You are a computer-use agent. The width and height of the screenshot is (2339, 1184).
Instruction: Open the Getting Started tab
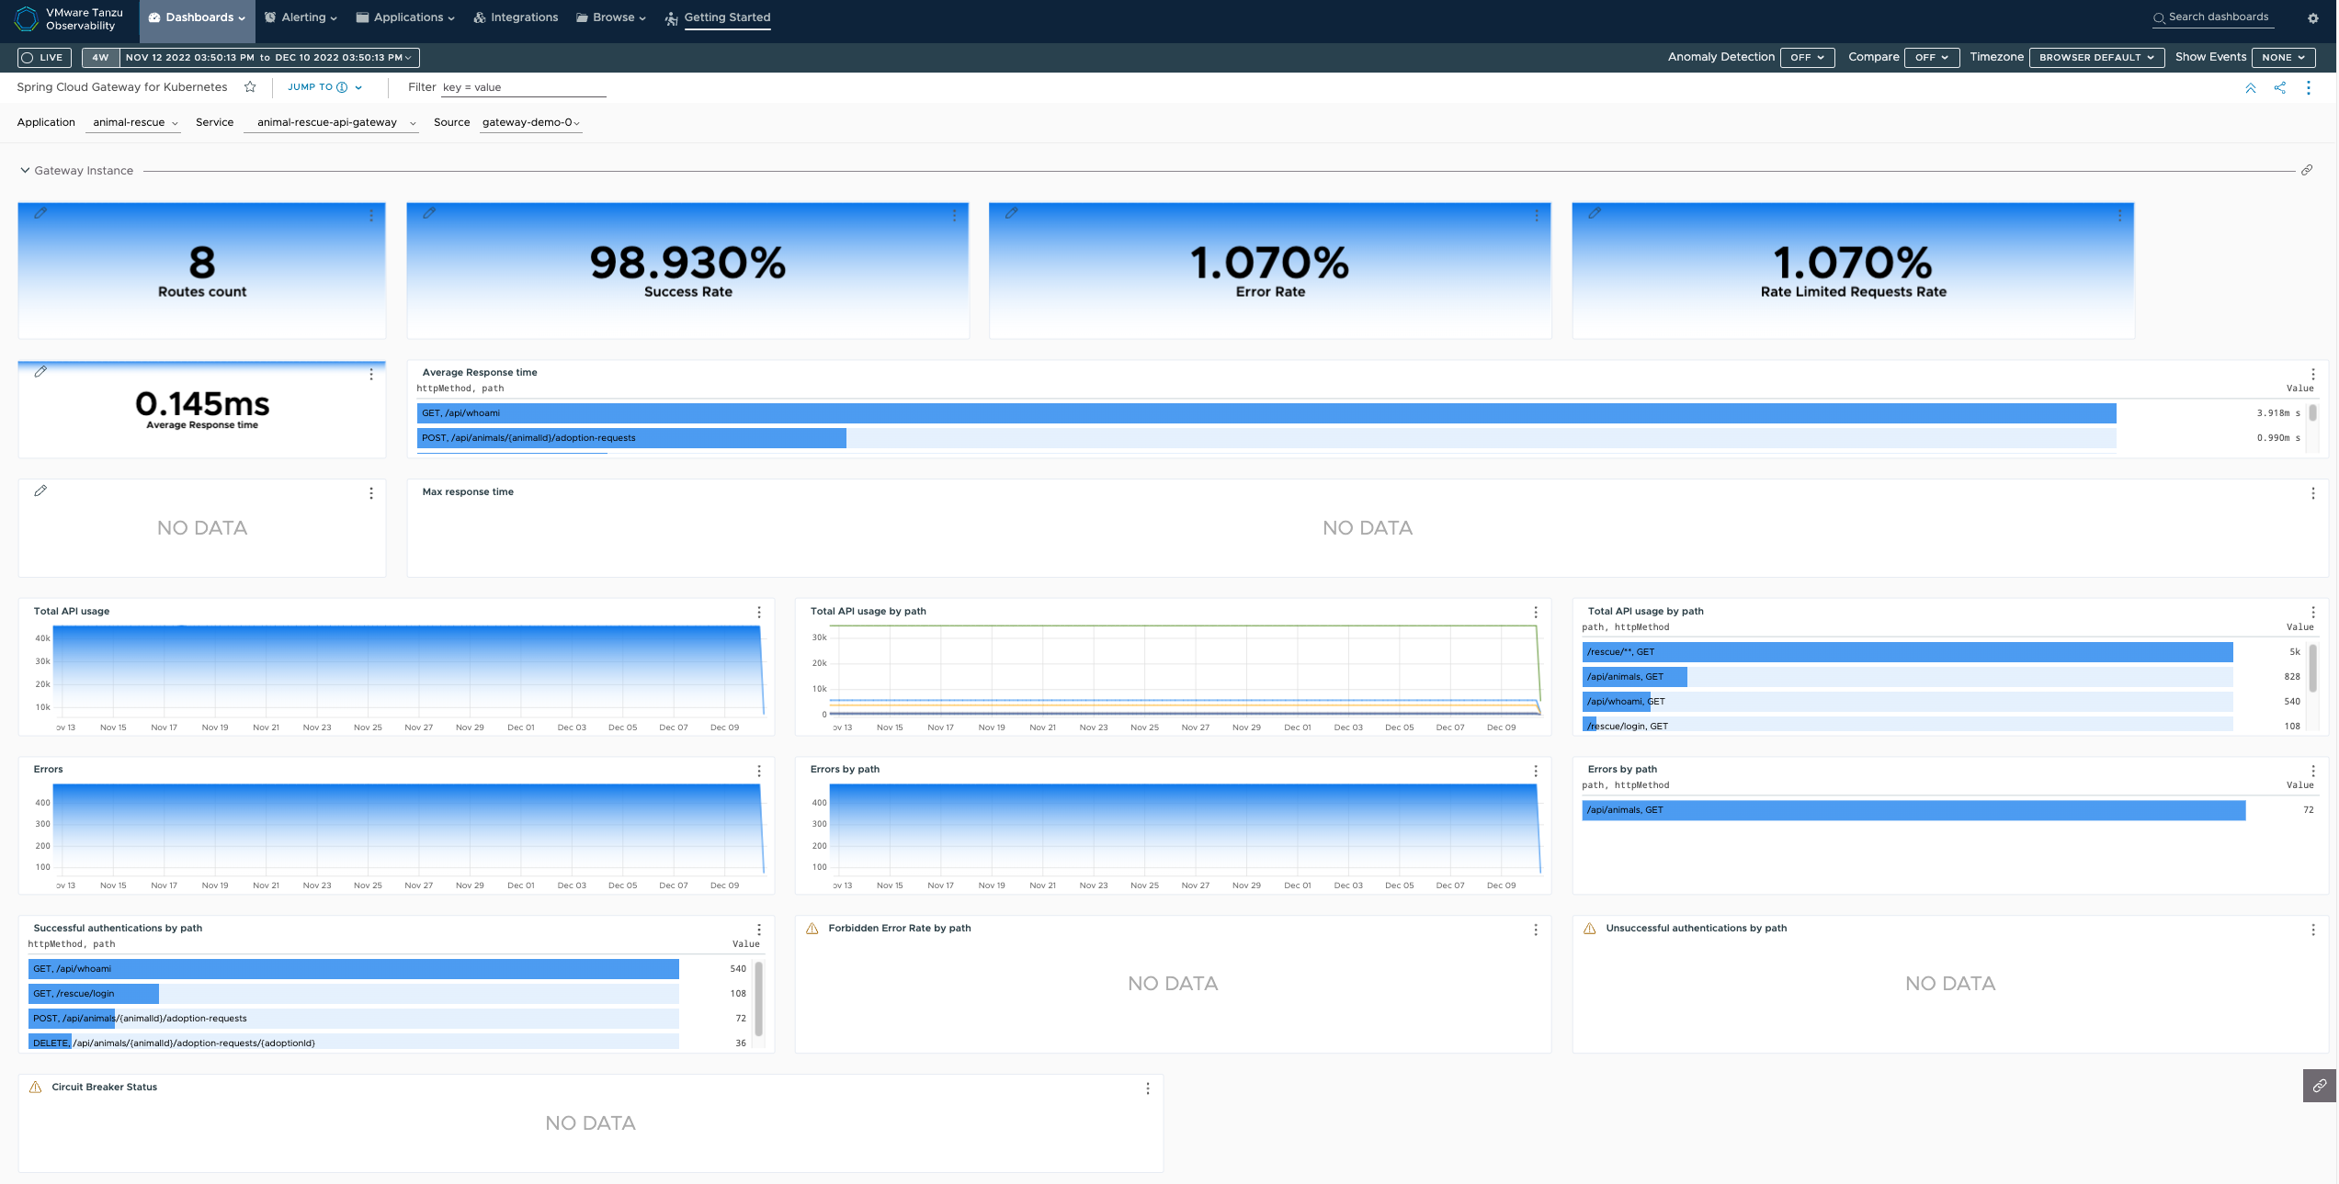click(x=718, y=17)
